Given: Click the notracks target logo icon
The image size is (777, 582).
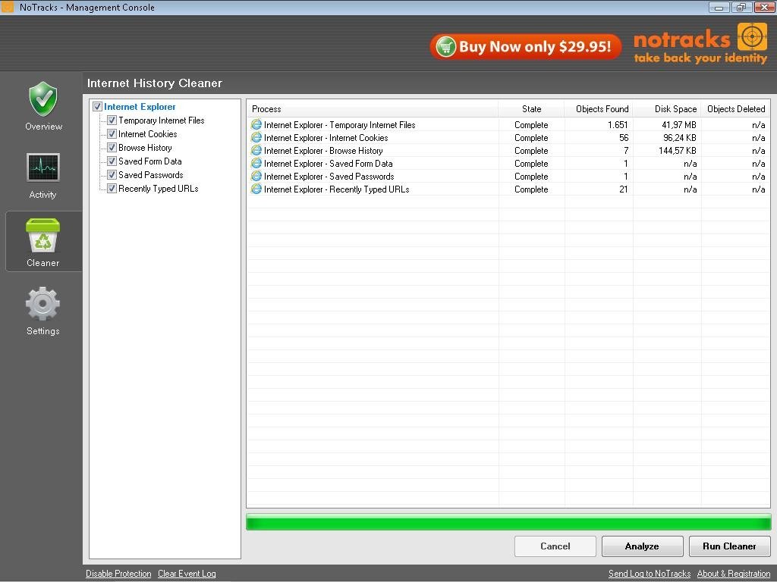Looking at the screenshot, I should [752, 36].
